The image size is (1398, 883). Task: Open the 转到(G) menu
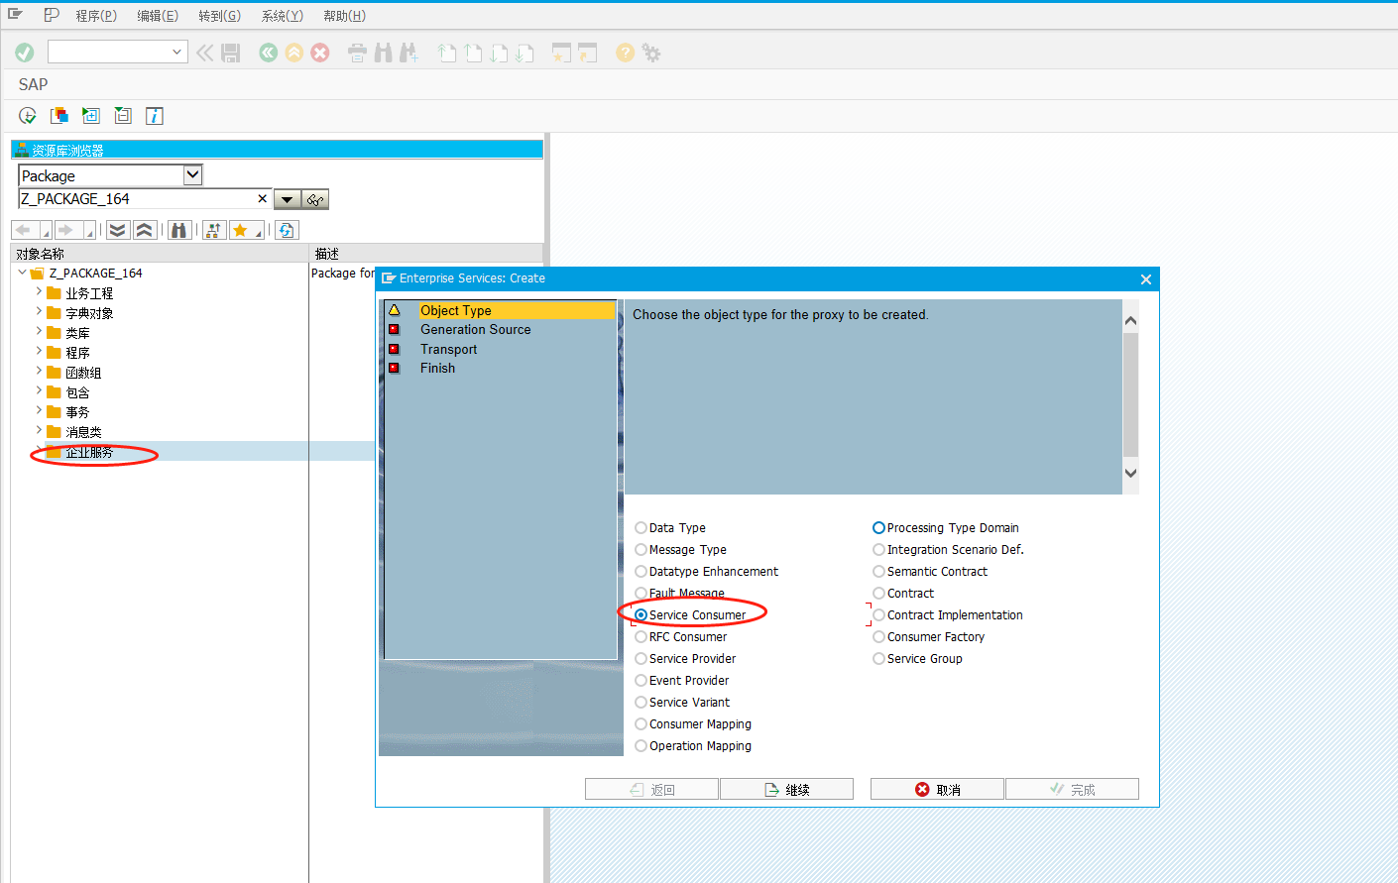coord(219,16)
